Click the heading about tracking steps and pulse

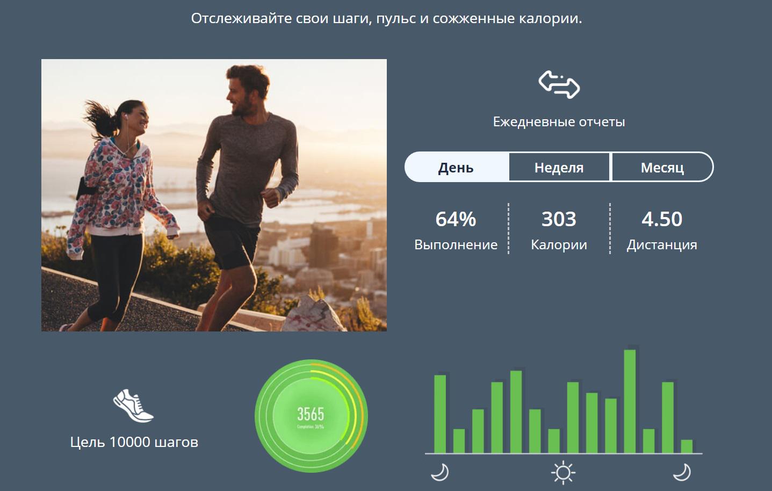[x=386, y=19]
